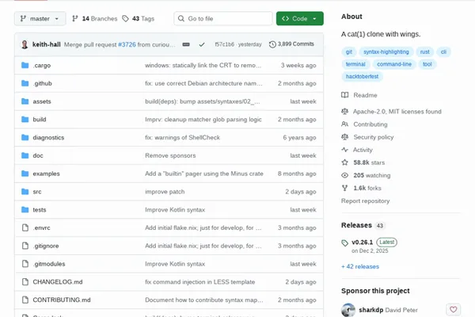Open the .github folder name
475x317 pixels.
pos(43,83)
